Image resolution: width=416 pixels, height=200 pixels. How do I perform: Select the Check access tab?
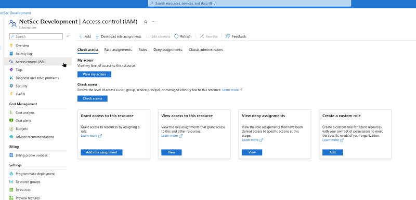[x=88, y=50]
